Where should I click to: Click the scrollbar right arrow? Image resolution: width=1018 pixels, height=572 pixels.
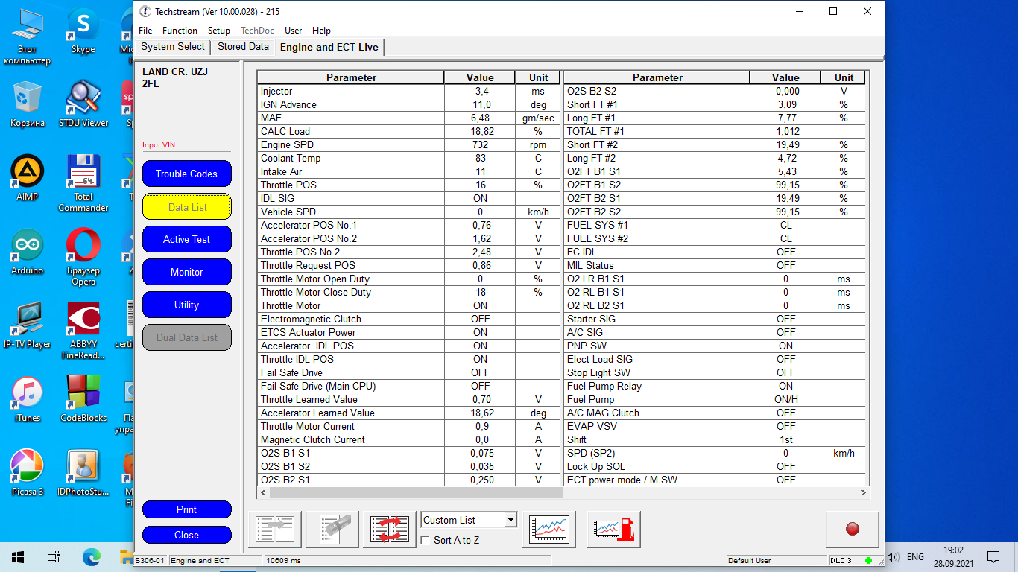coord(864,493)
